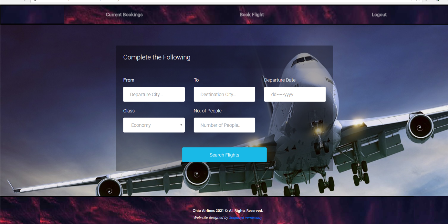448x224 pixels.
Task: Select the Number of People field
Action: [224, 125]
